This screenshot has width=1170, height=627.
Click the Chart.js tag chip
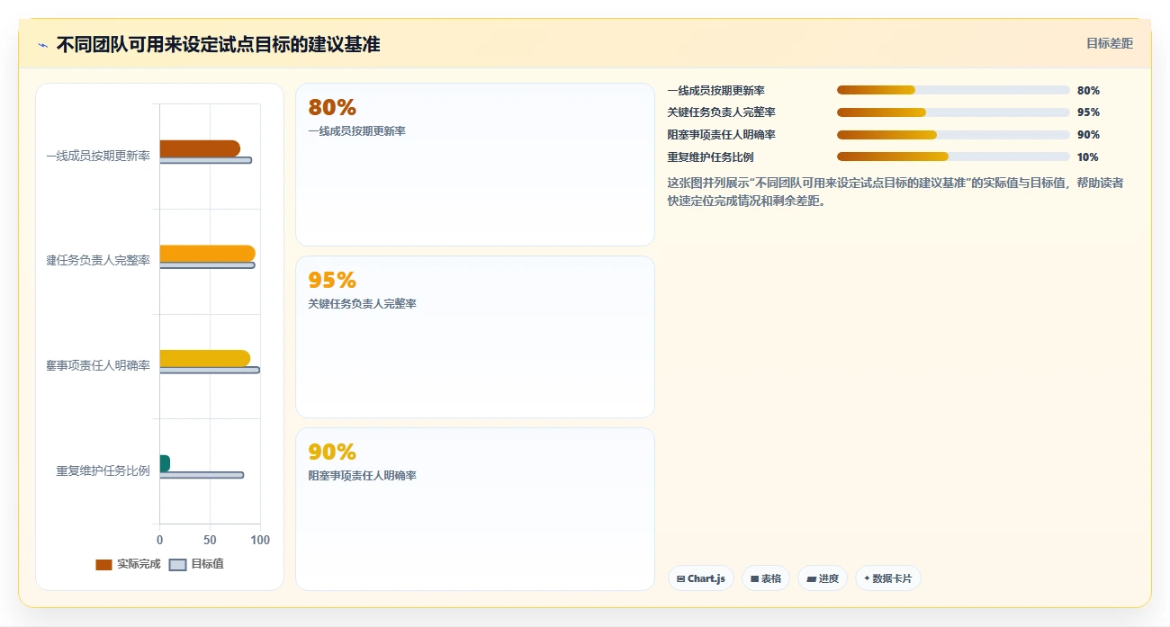[701, 578]
